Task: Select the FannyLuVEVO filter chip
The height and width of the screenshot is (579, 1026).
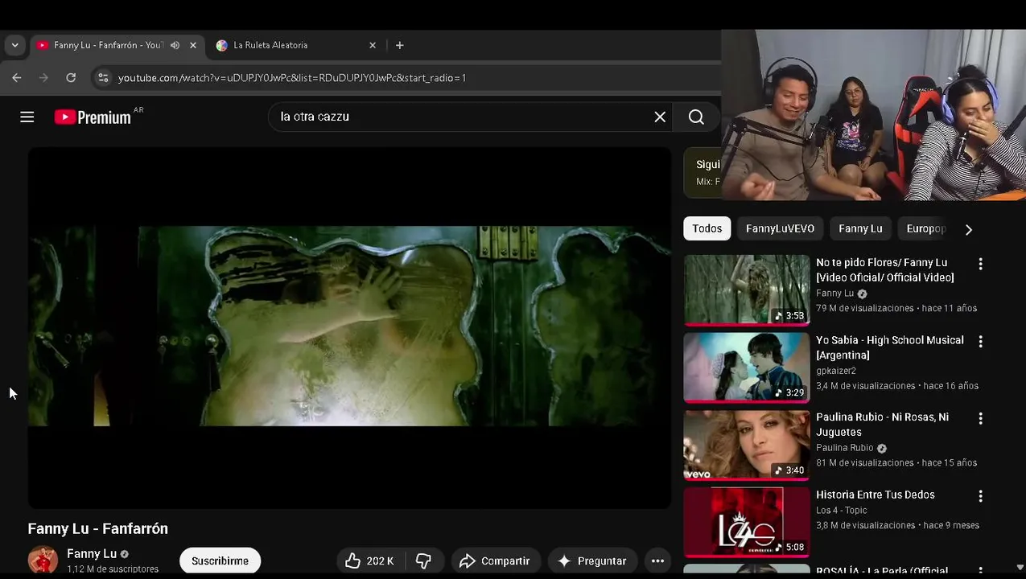Action: 780,228
